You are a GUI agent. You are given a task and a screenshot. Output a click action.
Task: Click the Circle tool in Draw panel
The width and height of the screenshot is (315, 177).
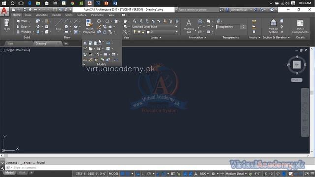coord(66,27)
